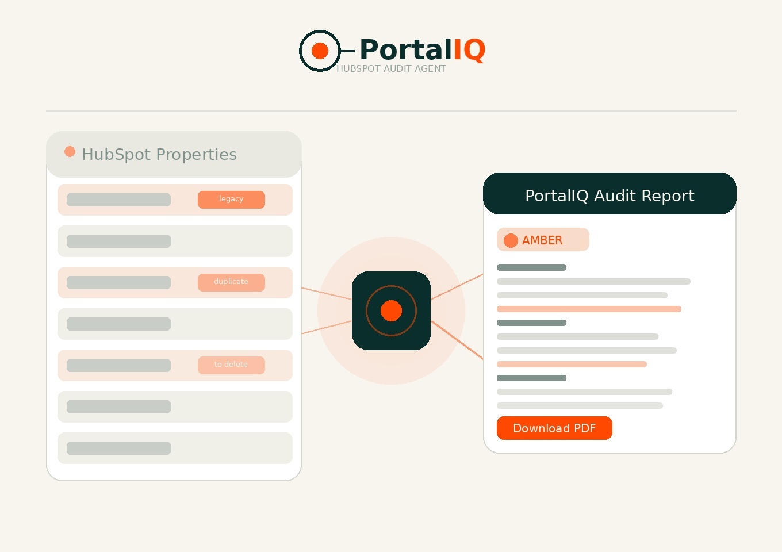The image size is (782, 552).
Task: Click the to delete tag badge
Action: pos(231,365)
